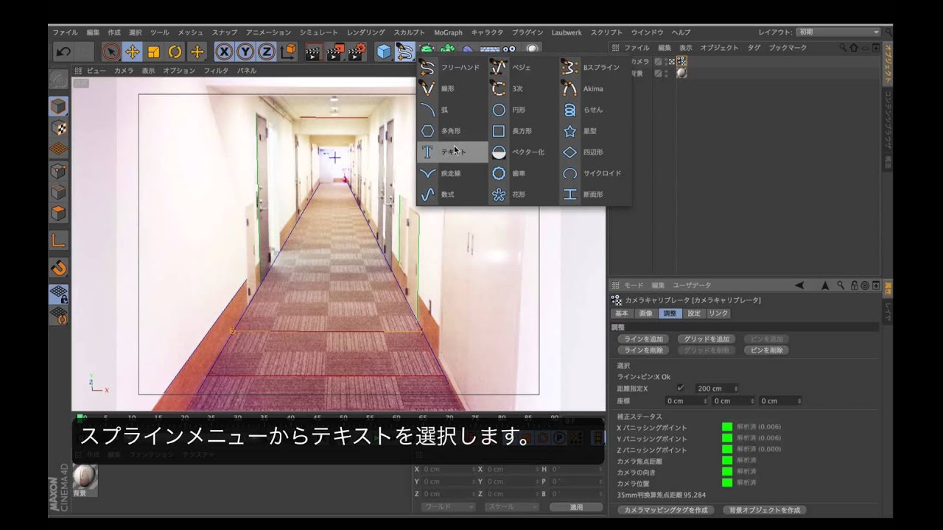Click the stepper of the third 座標 field
Viewport: 943px width, 530px height.
[799, 401]
